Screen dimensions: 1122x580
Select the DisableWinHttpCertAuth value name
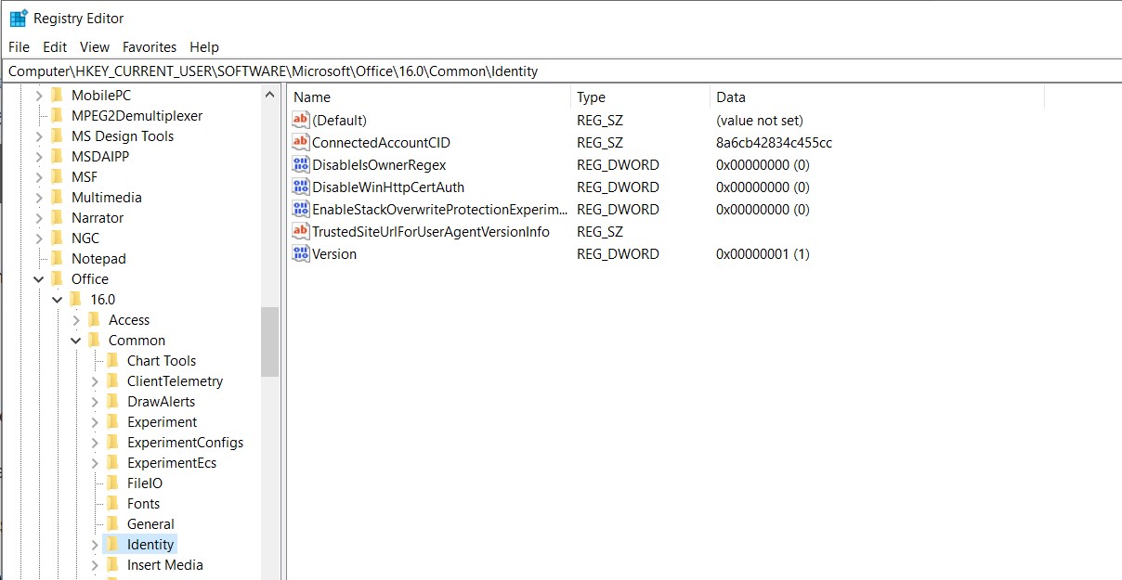coord(388,187)
